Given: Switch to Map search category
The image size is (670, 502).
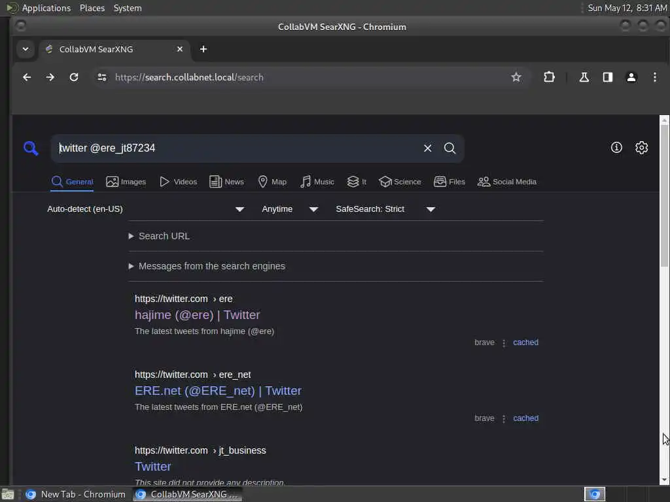Looking at the screenshot, I should 272,182.
